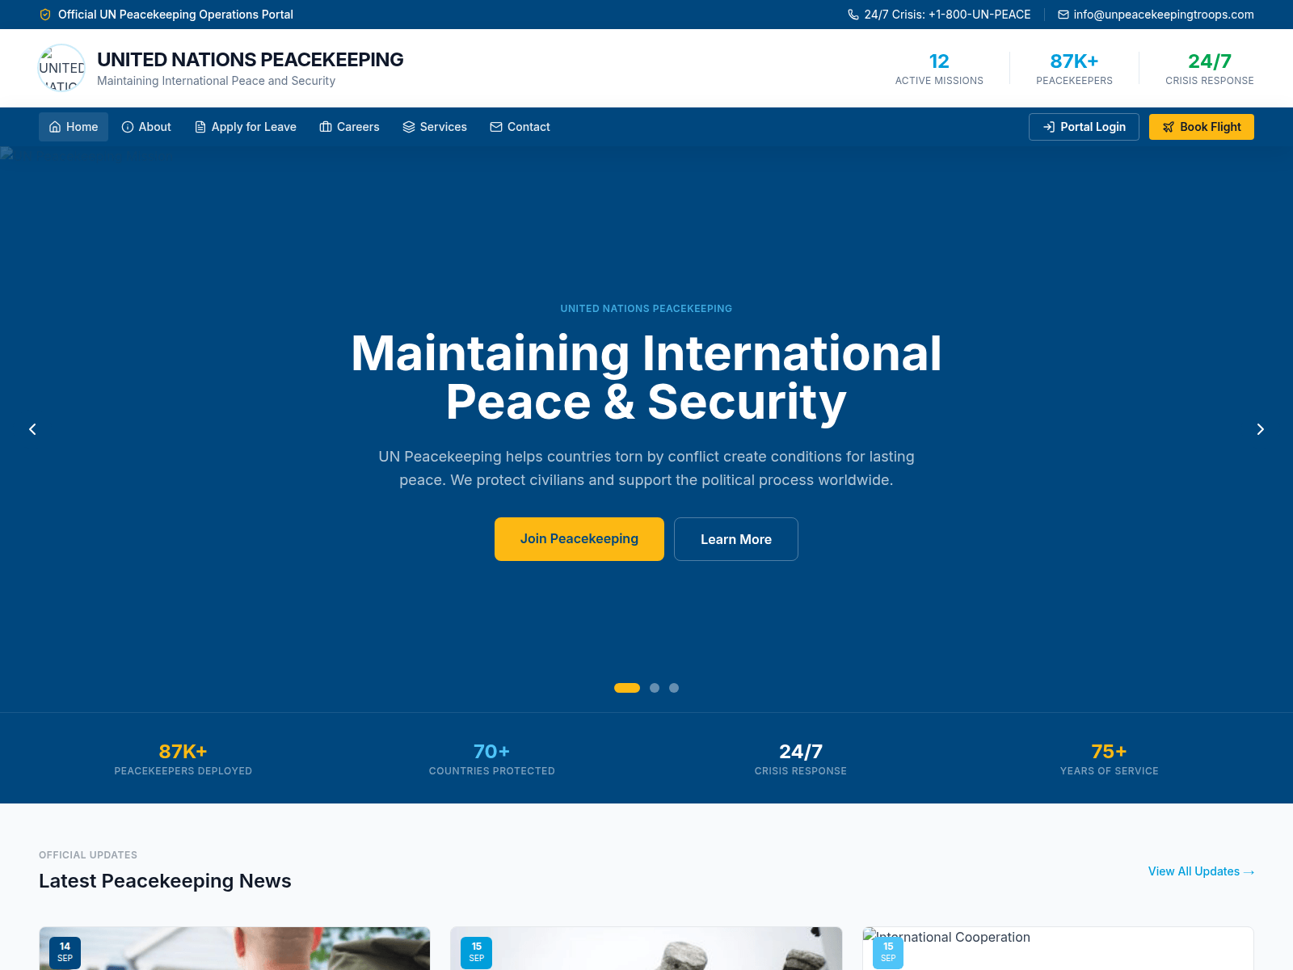
Task: Click Maintaining International Peace & Security headline
Action: point(646,377)
